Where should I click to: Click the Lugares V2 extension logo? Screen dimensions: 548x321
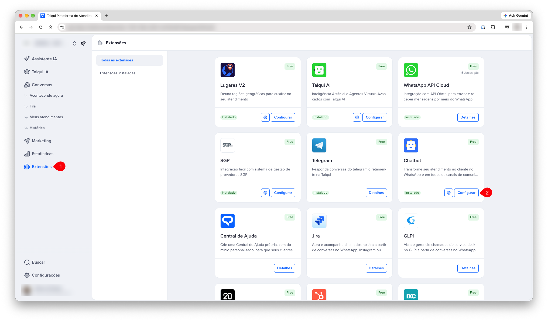click(228, 70)
